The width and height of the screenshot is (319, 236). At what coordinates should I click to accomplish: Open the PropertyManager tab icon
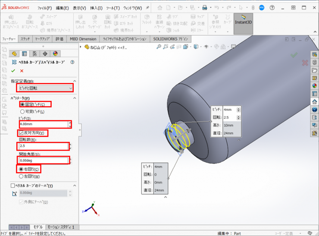(24, 54)
